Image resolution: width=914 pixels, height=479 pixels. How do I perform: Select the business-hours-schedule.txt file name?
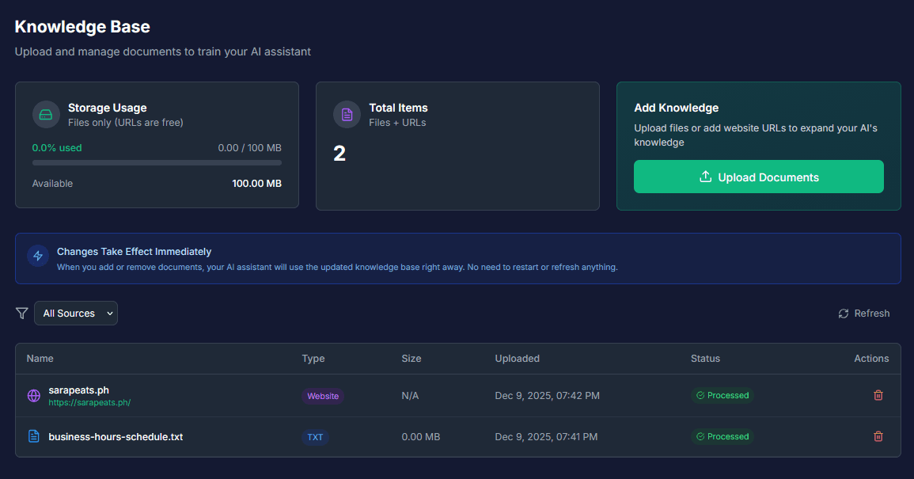116,436
